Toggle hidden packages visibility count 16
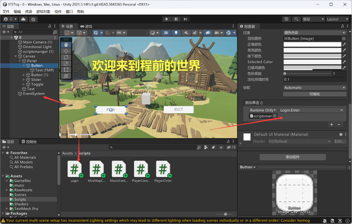This screenshot has height=224, width=352. pyautogui.click(x=231, y=147)
